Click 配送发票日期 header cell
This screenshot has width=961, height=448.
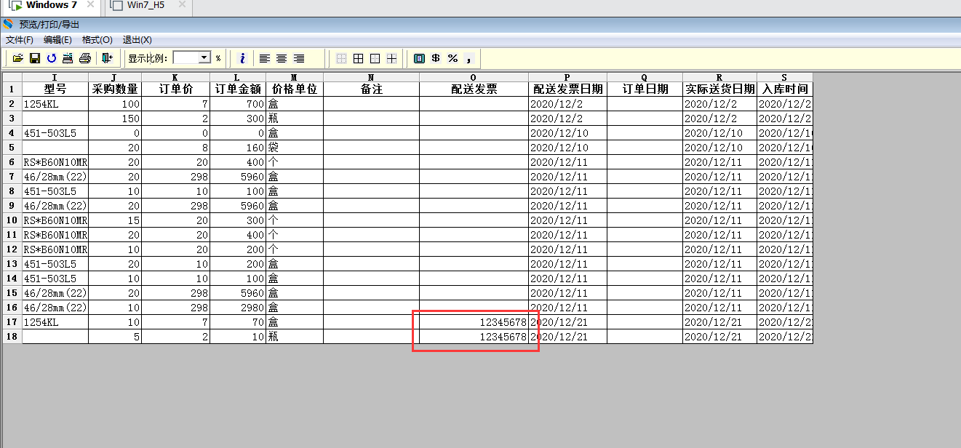click(x=567, y=89)
